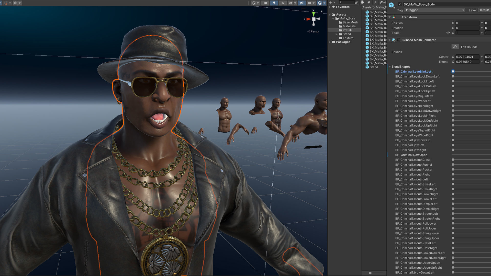Click the draw mode shading sphere icon
Screen dimensions: 491x276
(253, 3)
